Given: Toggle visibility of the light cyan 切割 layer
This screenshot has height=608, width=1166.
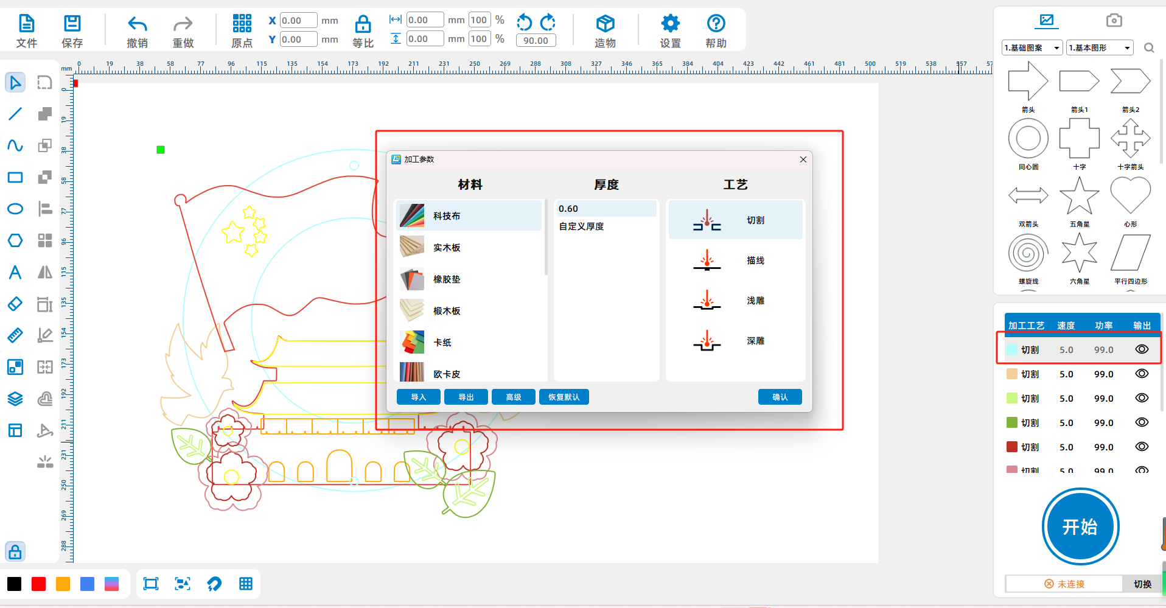Looking at the screenshot, I should [1142, 349].
